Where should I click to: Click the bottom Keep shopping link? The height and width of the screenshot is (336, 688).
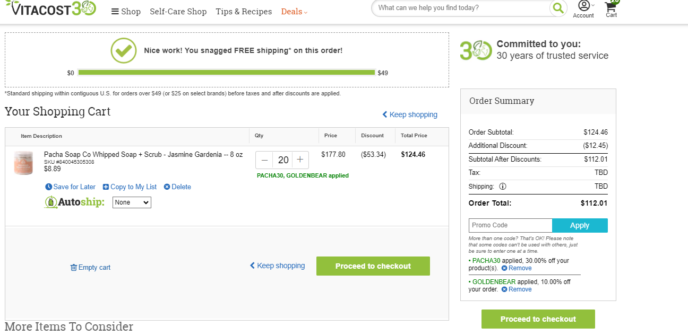tap(277, 266)
